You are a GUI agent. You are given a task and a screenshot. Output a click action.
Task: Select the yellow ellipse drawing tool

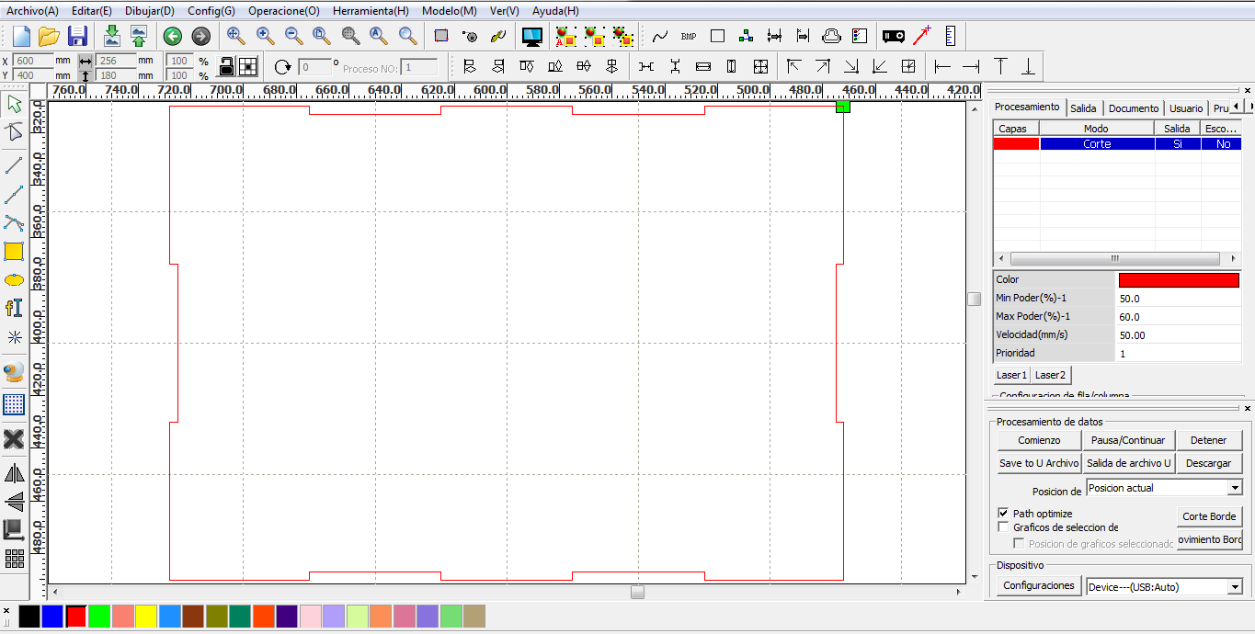(14, 279)
